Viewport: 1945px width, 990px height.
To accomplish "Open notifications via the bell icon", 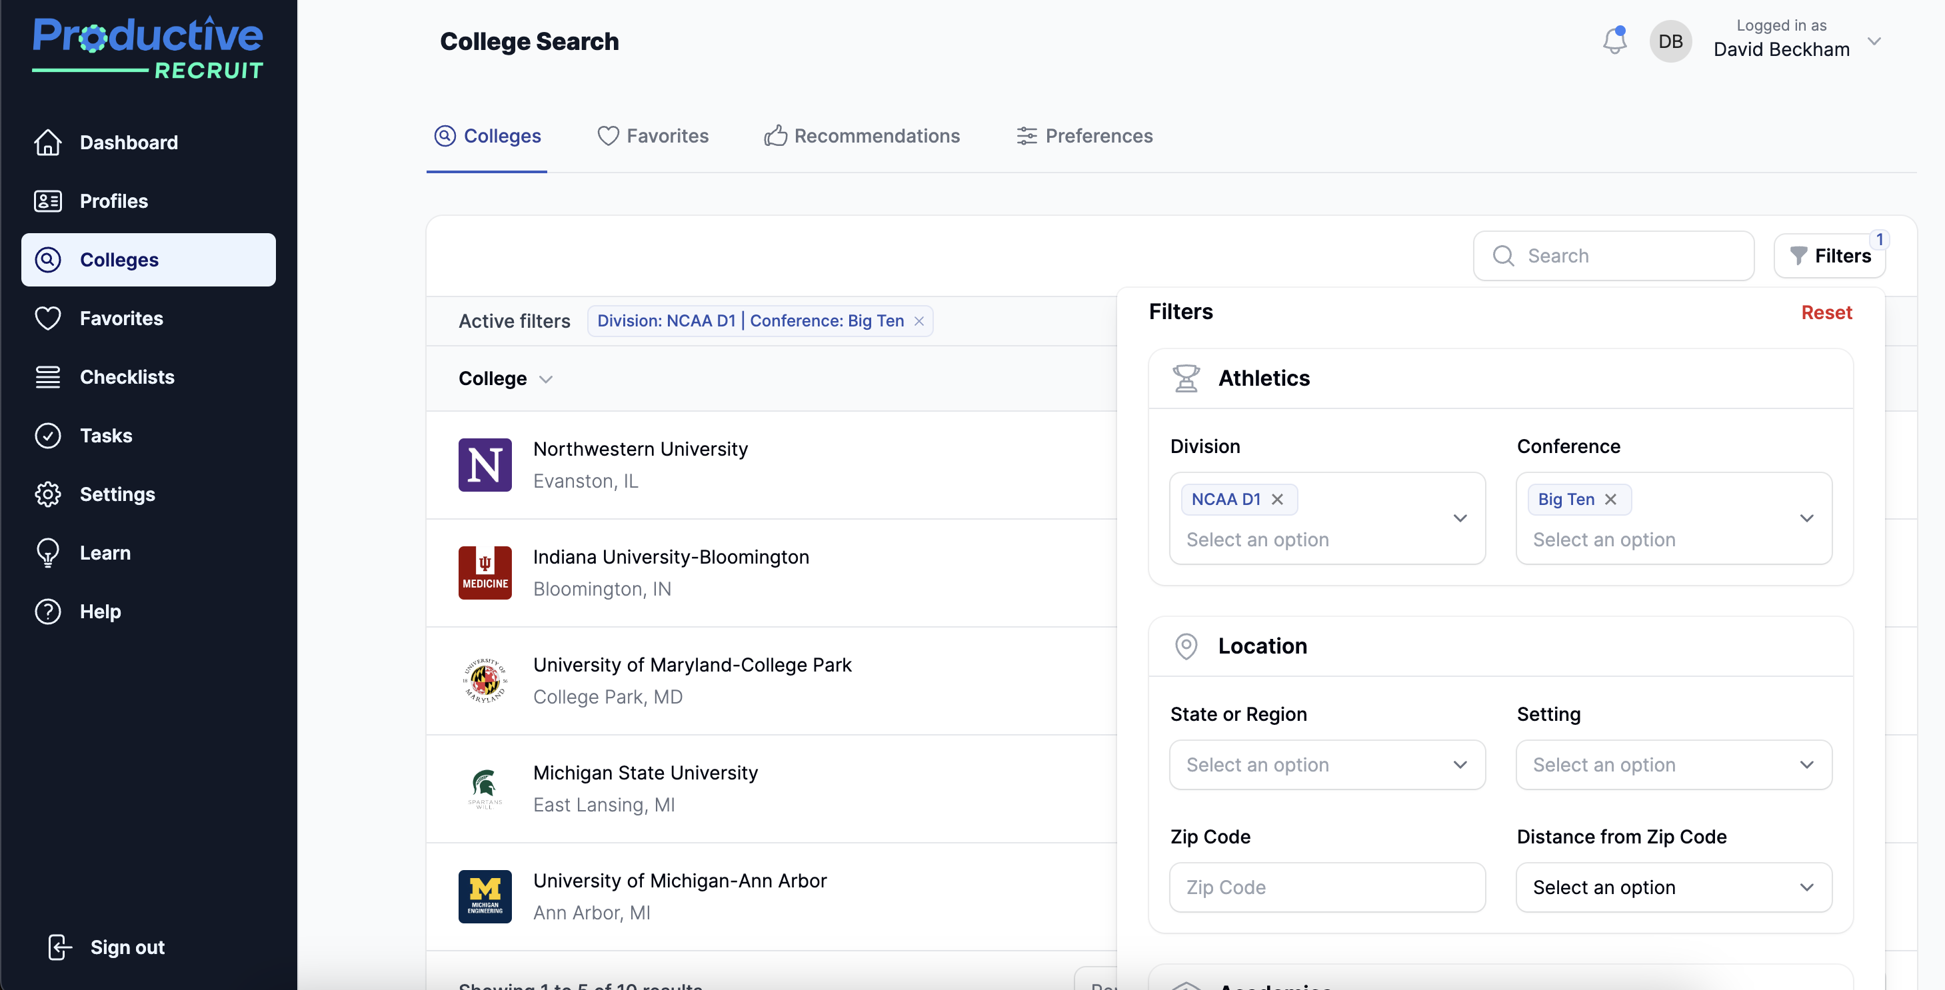I will [x=1614, y=41].
